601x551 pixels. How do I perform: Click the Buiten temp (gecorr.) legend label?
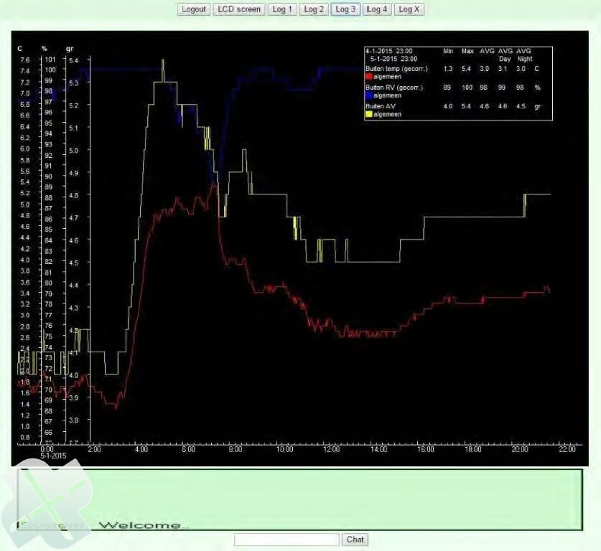click(x=396, y=69)
